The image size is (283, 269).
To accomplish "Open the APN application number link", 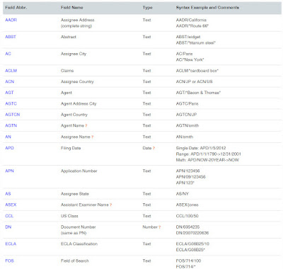I will 9,171.
